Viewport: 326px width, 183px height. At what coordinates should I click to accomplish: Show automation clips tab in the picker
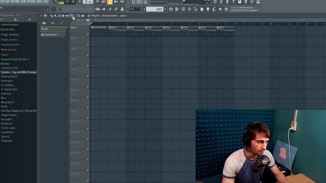point(61,23)
